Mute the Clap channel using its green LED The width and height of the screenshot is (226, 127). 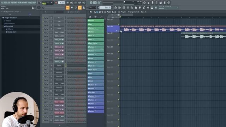click(x=43, y=22)
